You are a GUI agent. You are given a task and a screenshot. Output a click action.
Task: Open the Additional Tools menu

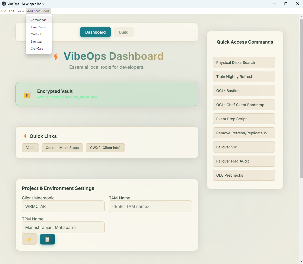pos(38,11)
